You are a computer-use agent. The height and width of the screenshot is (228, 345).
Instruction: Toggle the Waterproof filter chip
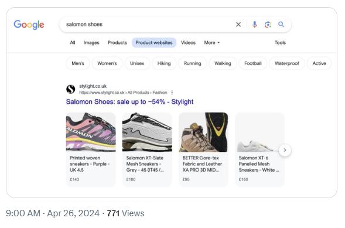click(x=287, y=63)
